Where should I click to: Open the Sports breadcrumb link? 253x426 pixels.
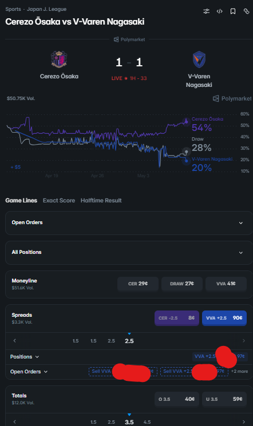pyautogui.click(x=13, y=9)
